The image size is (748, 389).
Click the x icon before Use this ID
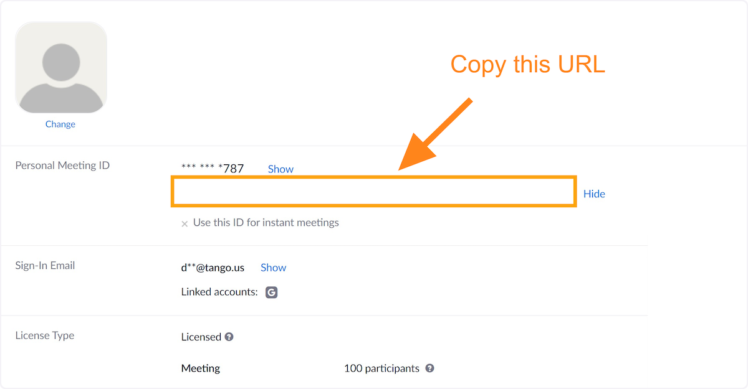(x=185, y=223)
